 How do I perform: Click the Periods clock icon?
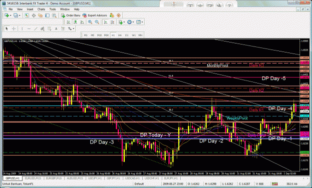click(129, 22)
